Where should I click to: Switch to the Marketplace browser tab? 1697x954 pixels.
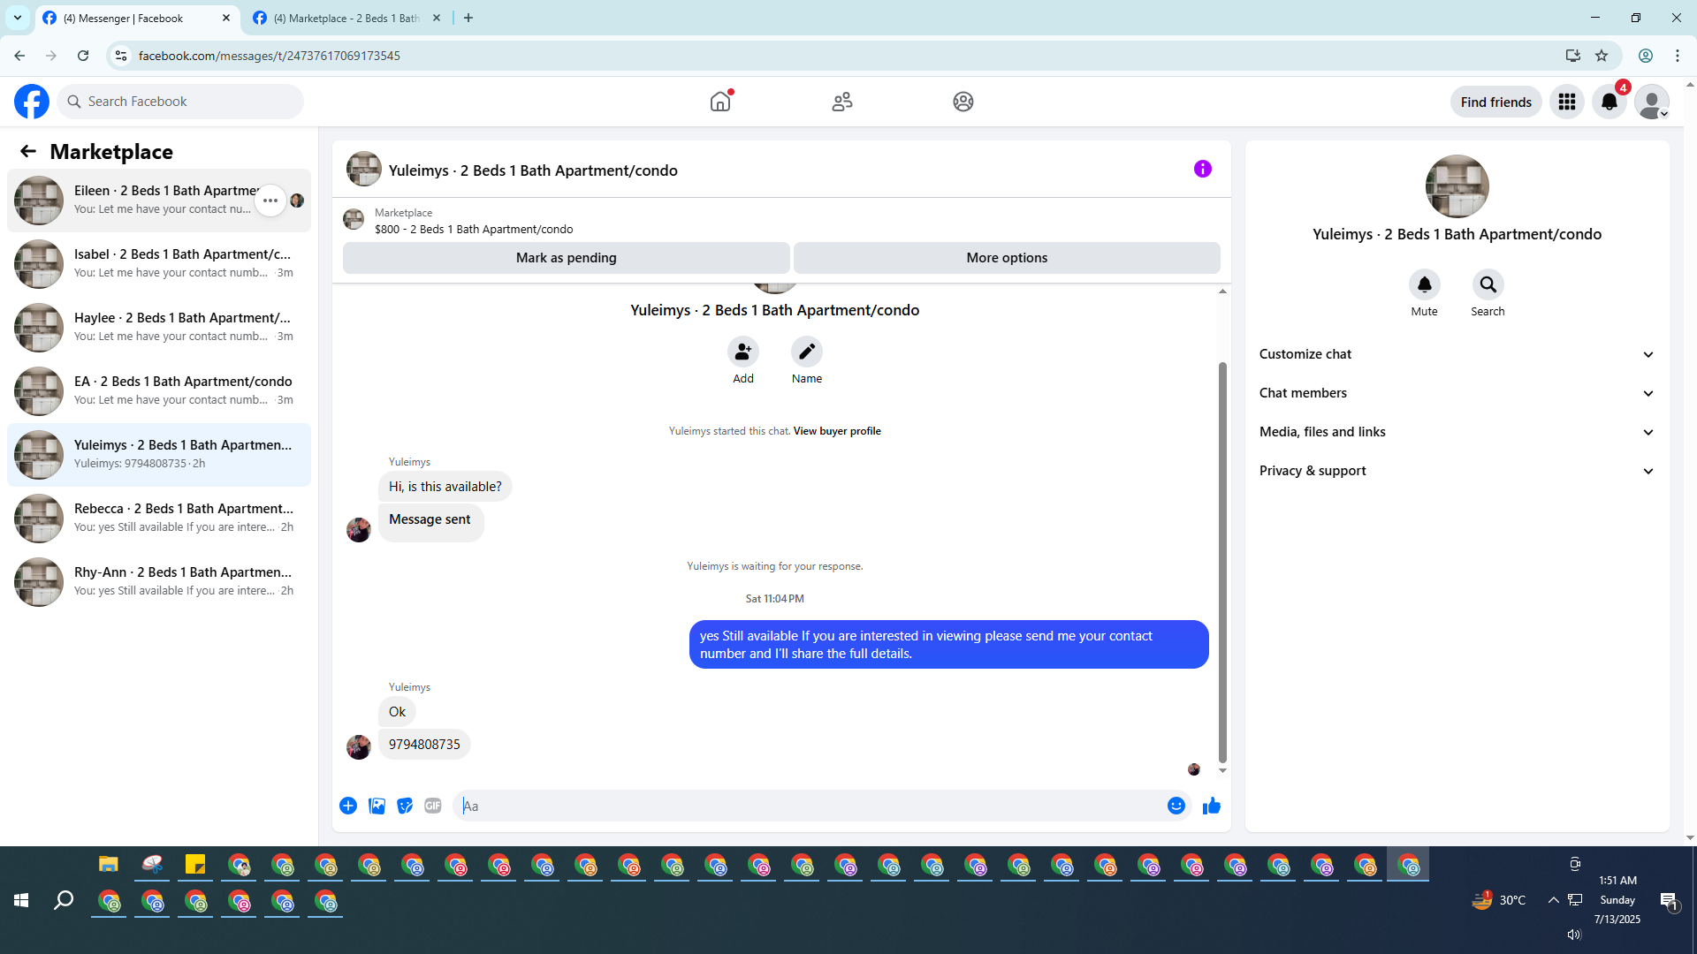[x=345, y=18]
